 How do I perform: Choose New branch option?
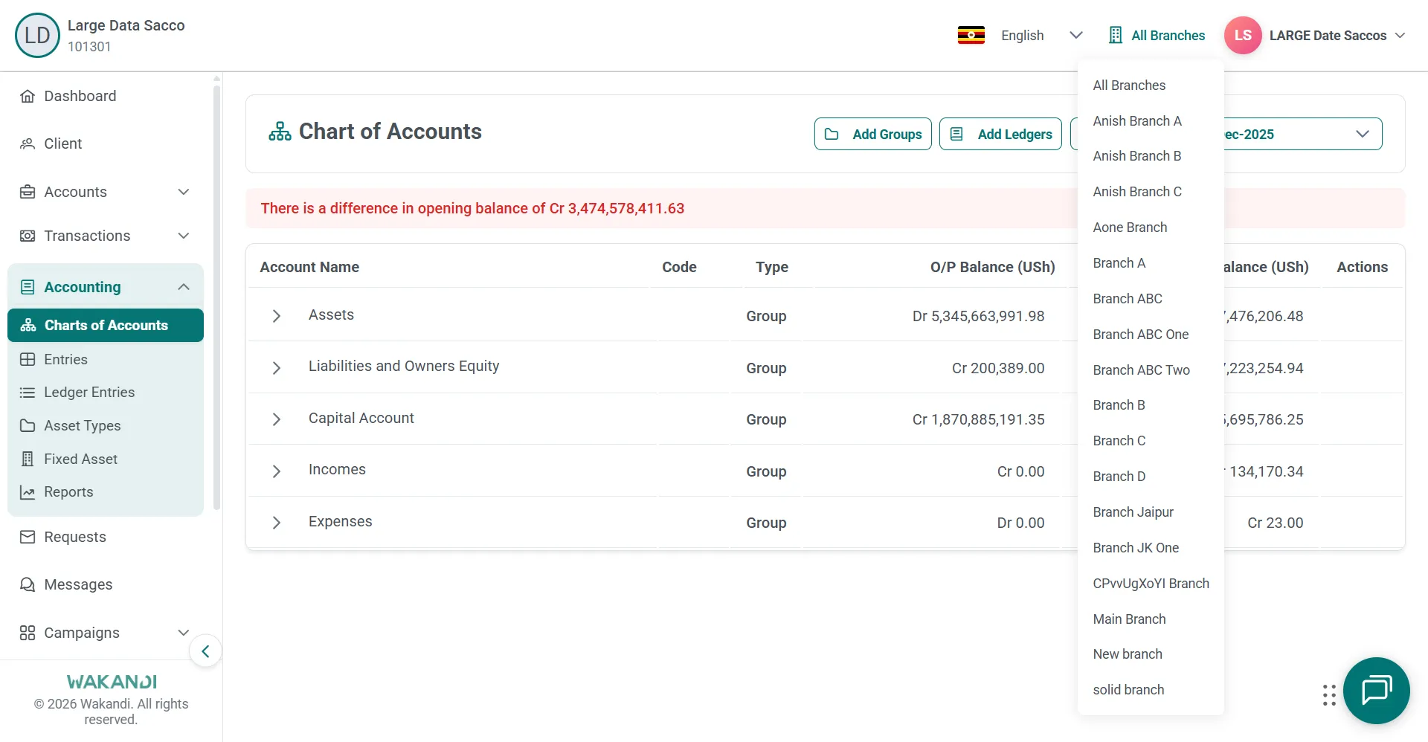pos(1151,654)
